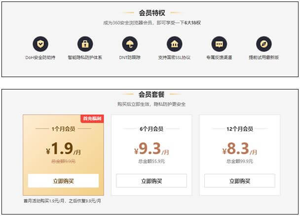Click the 智能隐私防护体系 lock icon

coord(85,44)
